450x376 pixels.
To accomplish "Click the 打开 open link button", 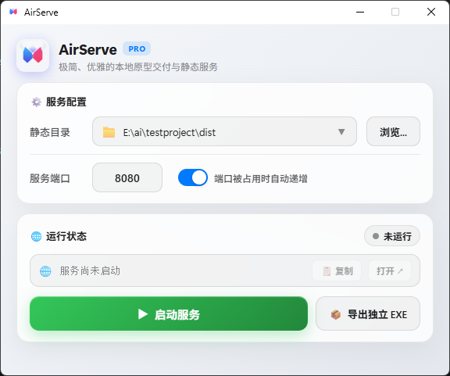I will (x=390, y=270).
